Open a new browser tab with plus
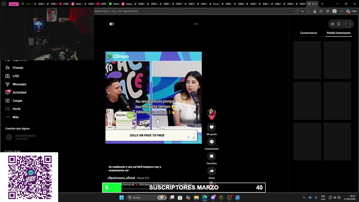359x202 pixels. (x=322, y=4)
